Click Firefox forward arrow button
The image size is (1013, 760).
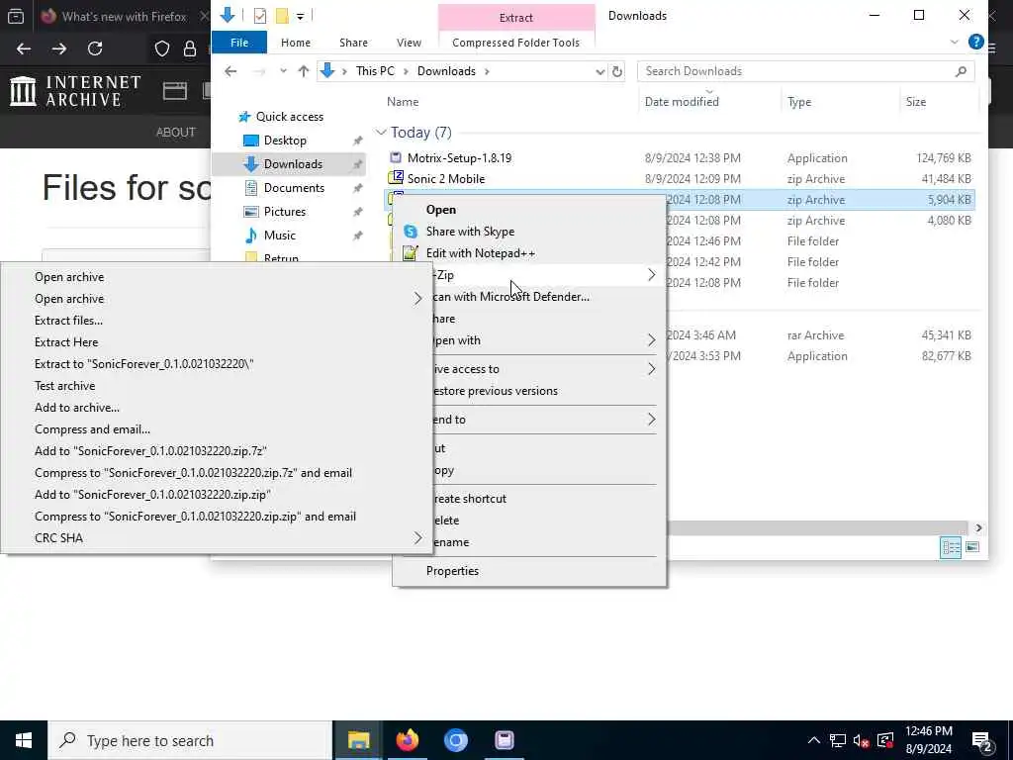coord(59,48)
